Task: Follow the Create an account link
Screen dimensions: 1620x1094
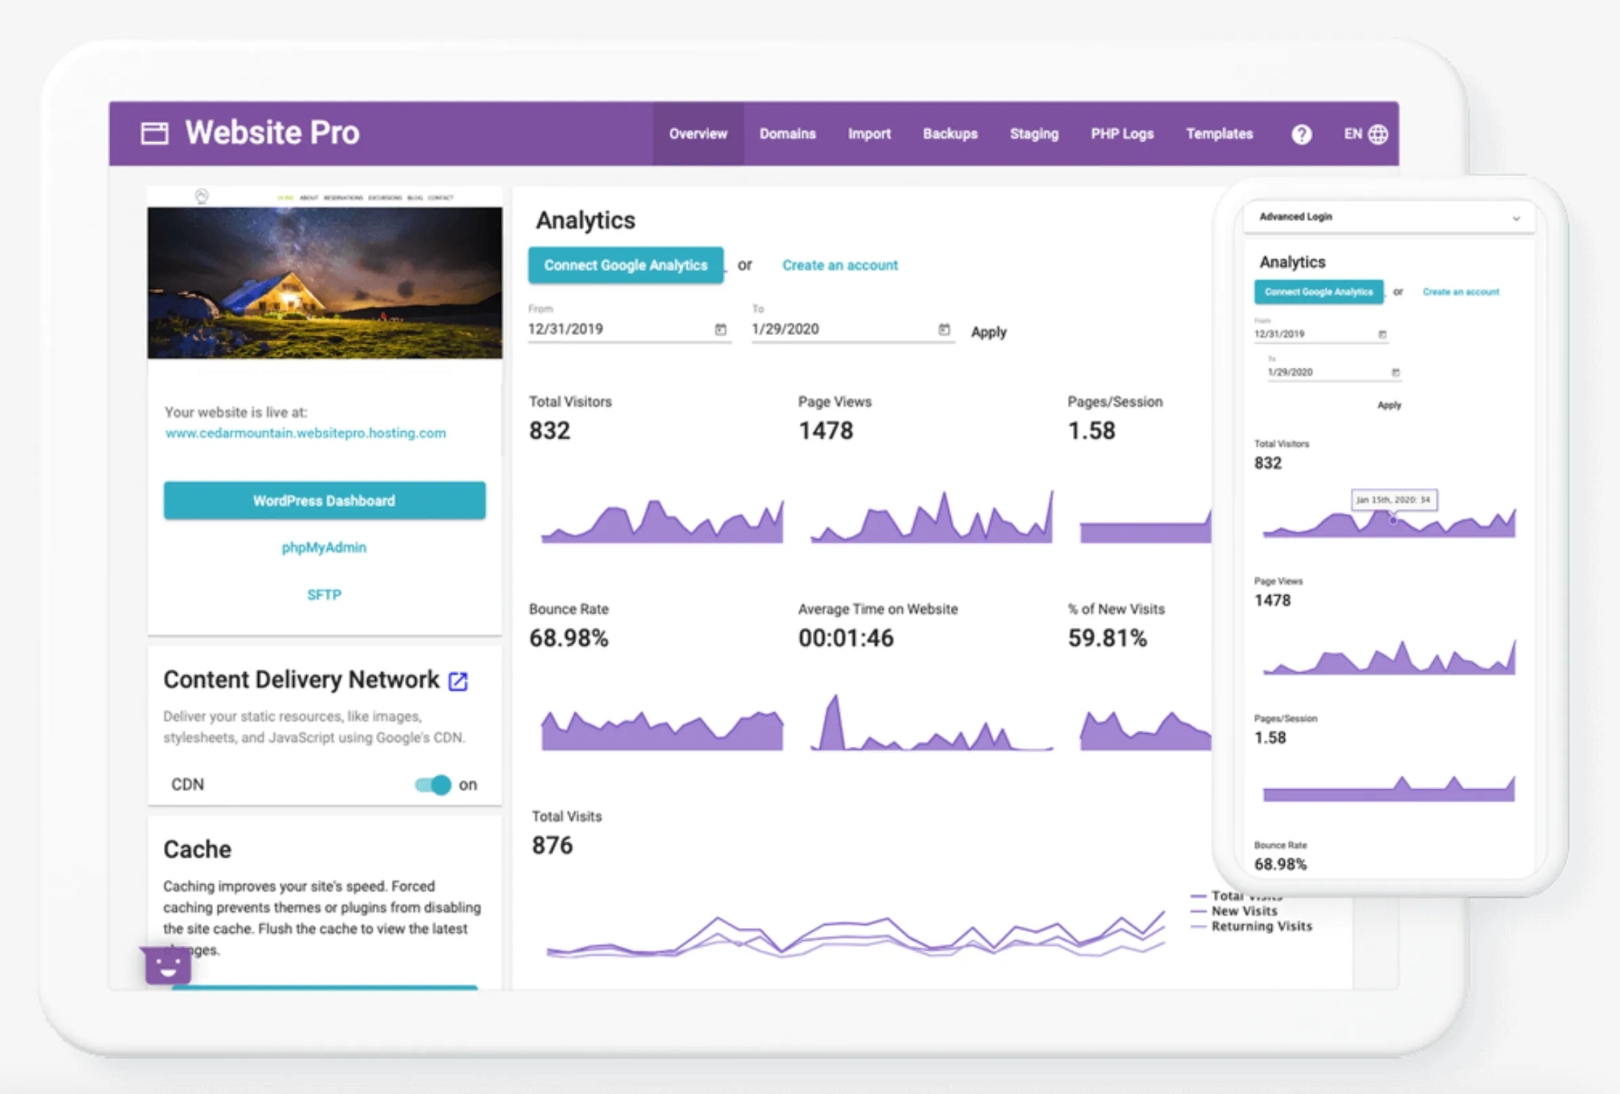Action: click(x=839, y=265)
